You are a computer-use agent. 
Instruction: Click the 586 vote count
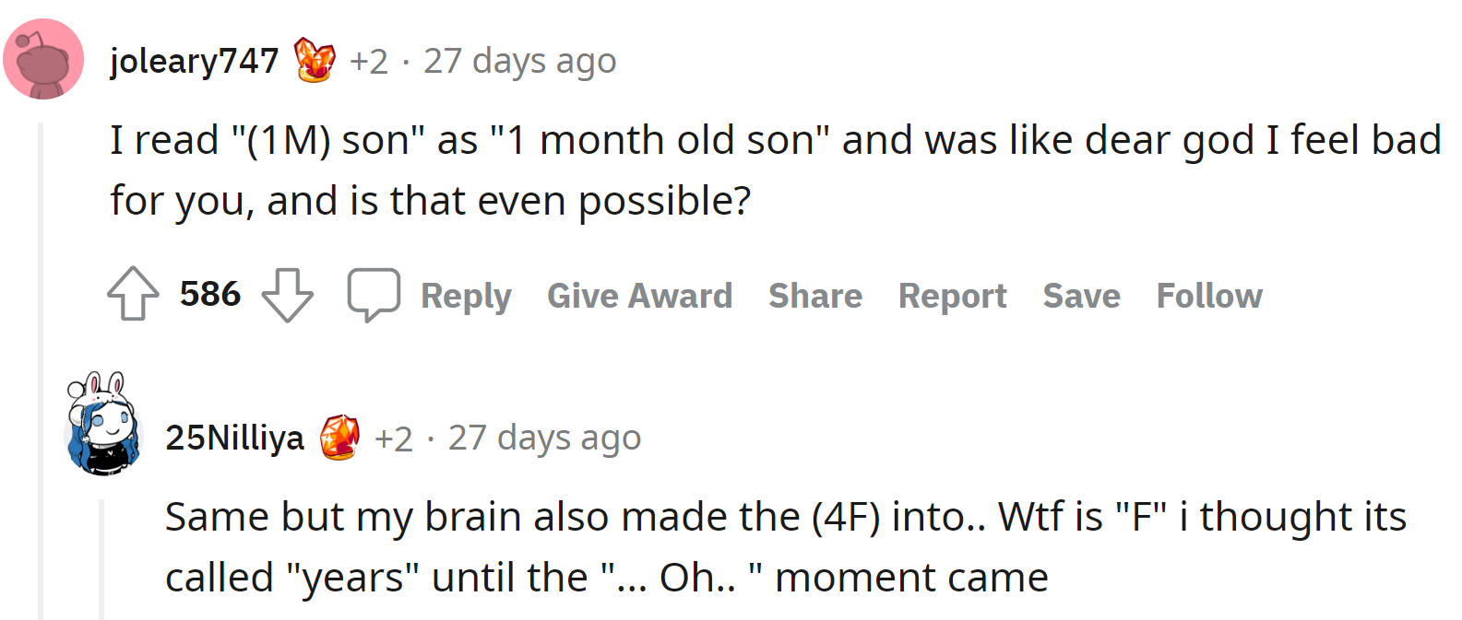[x=209, y=295]
